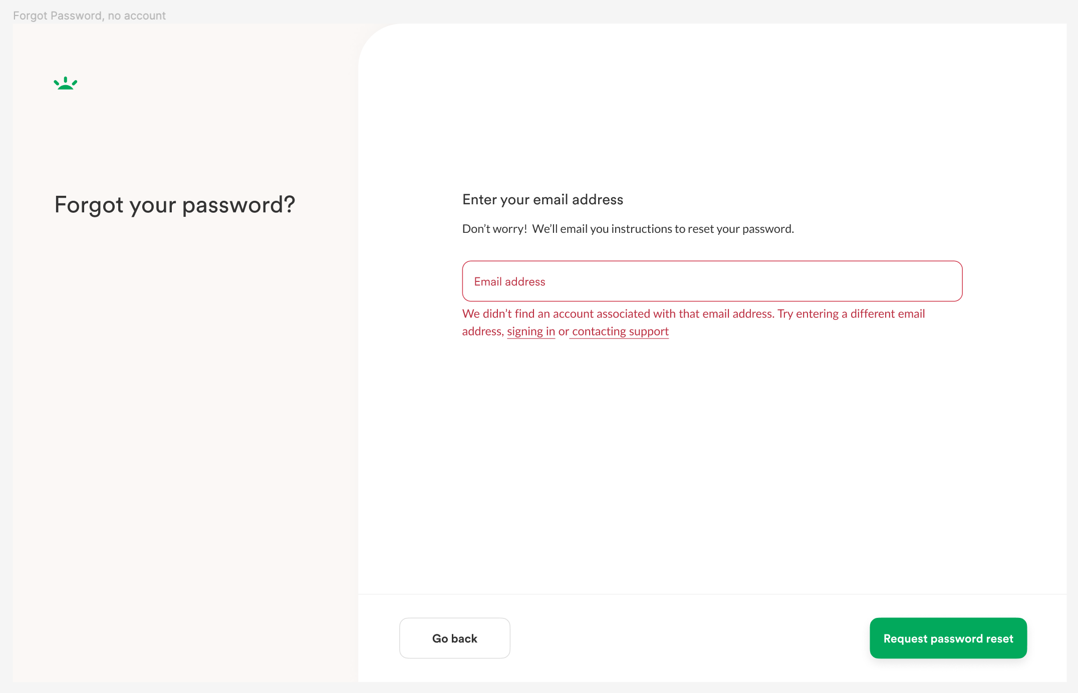This screenshot has height=693, width=1078.
Task: Click the beige left panel below the heading
Action: click(185, 426)
